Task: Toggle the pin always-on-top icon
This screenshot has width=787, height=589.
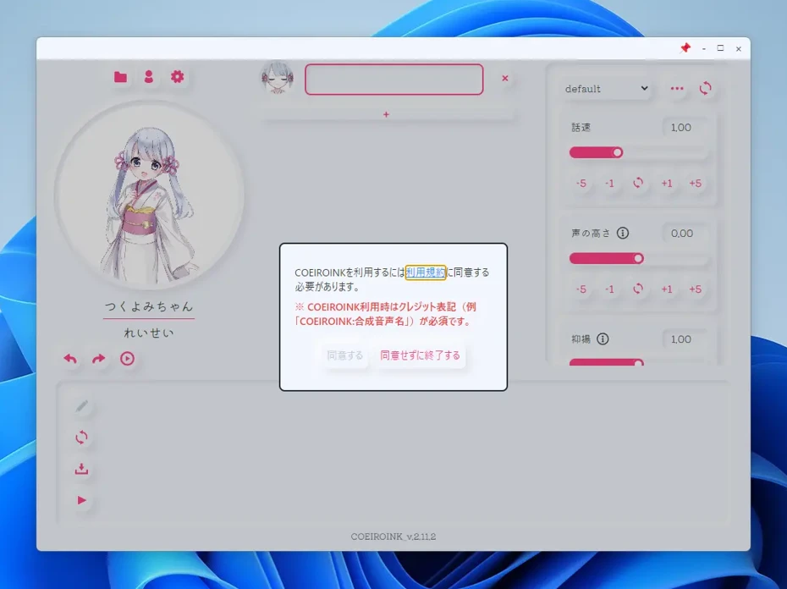Action: 685,48
